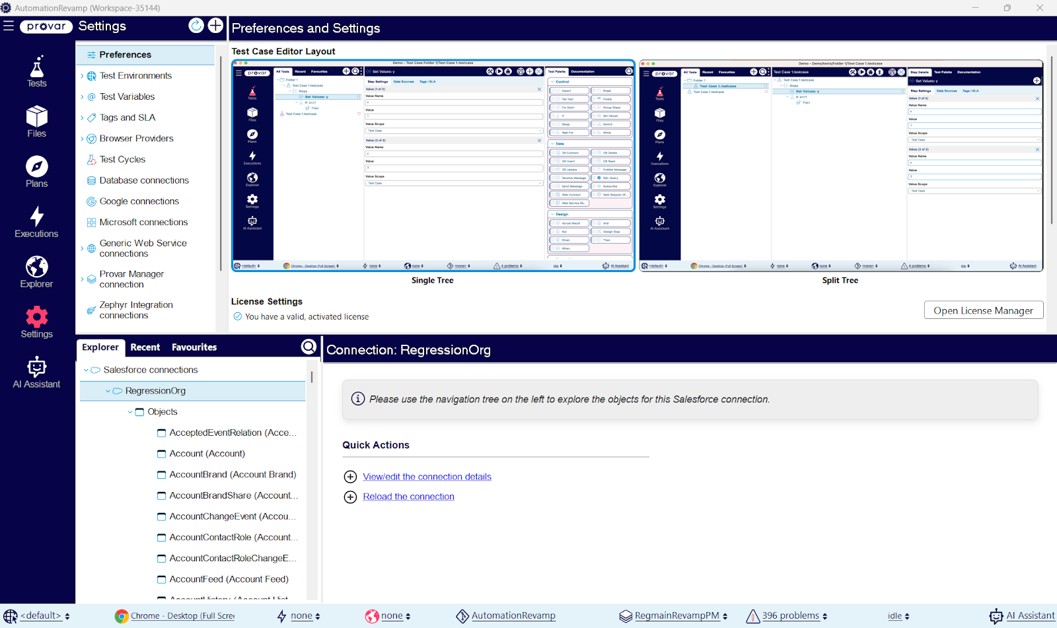Viewport: 1057px width, 628px height.
Task: Open the Files view in sidebar
Action: click(36, 122)
